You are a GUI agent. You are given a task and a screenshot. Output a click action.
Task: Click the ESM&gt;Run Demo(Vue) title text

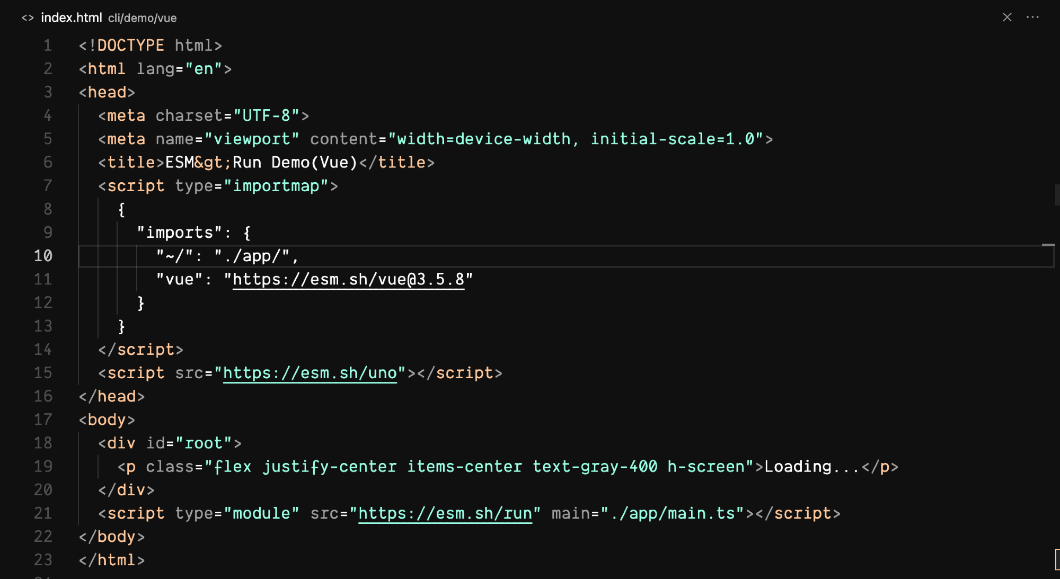click(x=262, y=162)
